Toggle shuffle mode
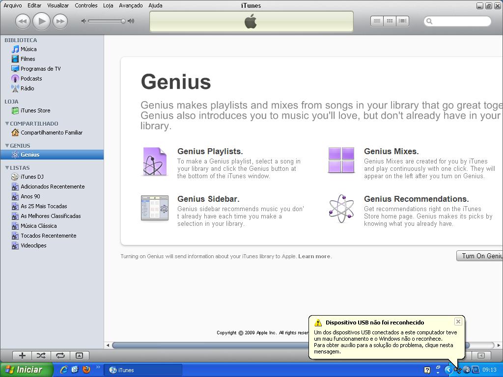 coord(41,355)
